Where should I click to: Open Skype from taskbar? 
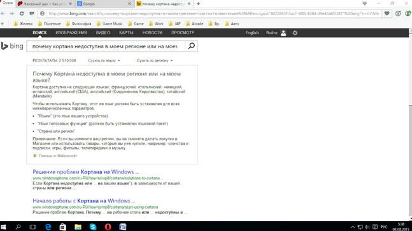coord(93,227)
